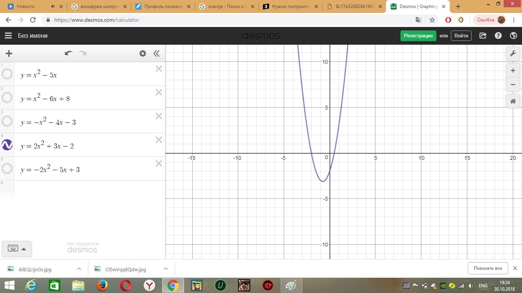Delete expression y = −2x² − 5x + 3
The width and height of the screenshot is (522, 293).
[x=159, y=163]
